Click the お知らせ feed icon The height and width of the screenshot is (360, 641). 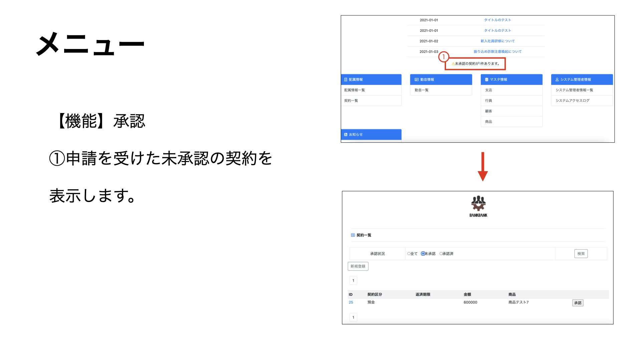345,134
